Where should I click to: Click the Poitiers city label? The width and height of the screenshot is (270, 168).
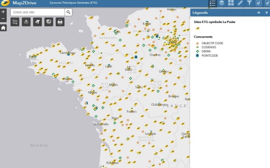point(131,111)
